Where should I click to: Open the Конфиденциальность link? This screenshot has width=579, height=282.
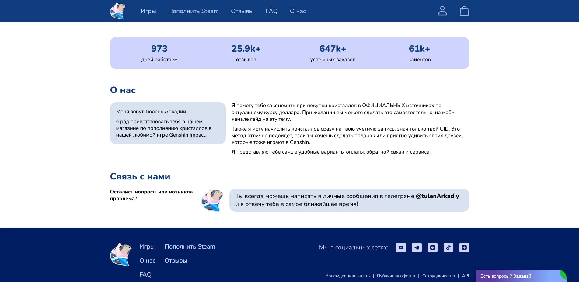(x=347, y=276)
